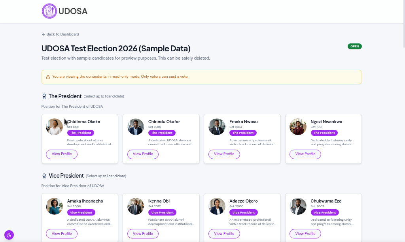Image resolution: width=405 pixels, height=242 pixels.
Task: View Profile of Ngozi Nwankwo
Action: 305,154
